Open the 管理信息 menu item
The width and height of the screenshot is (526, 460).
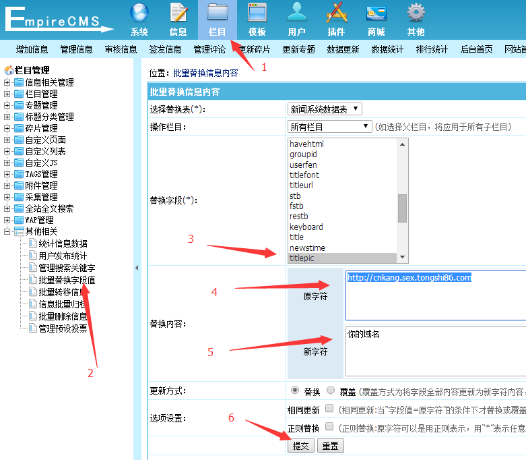[x=76, y=49]
